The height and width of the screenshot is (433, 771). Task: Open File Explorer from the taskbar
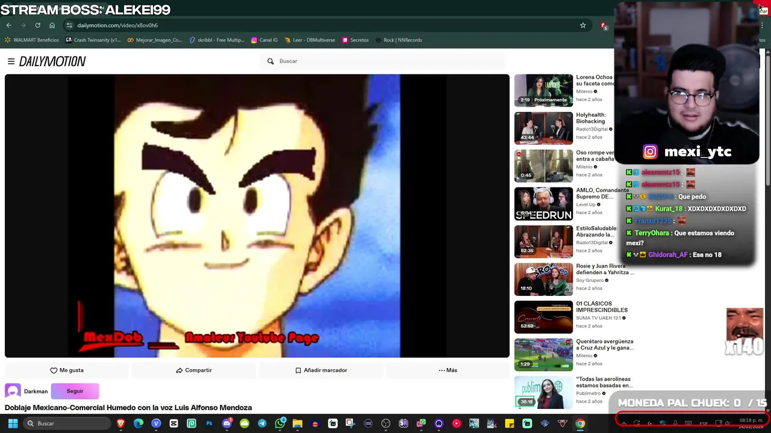pyautogui.click(x=297, y=423)
